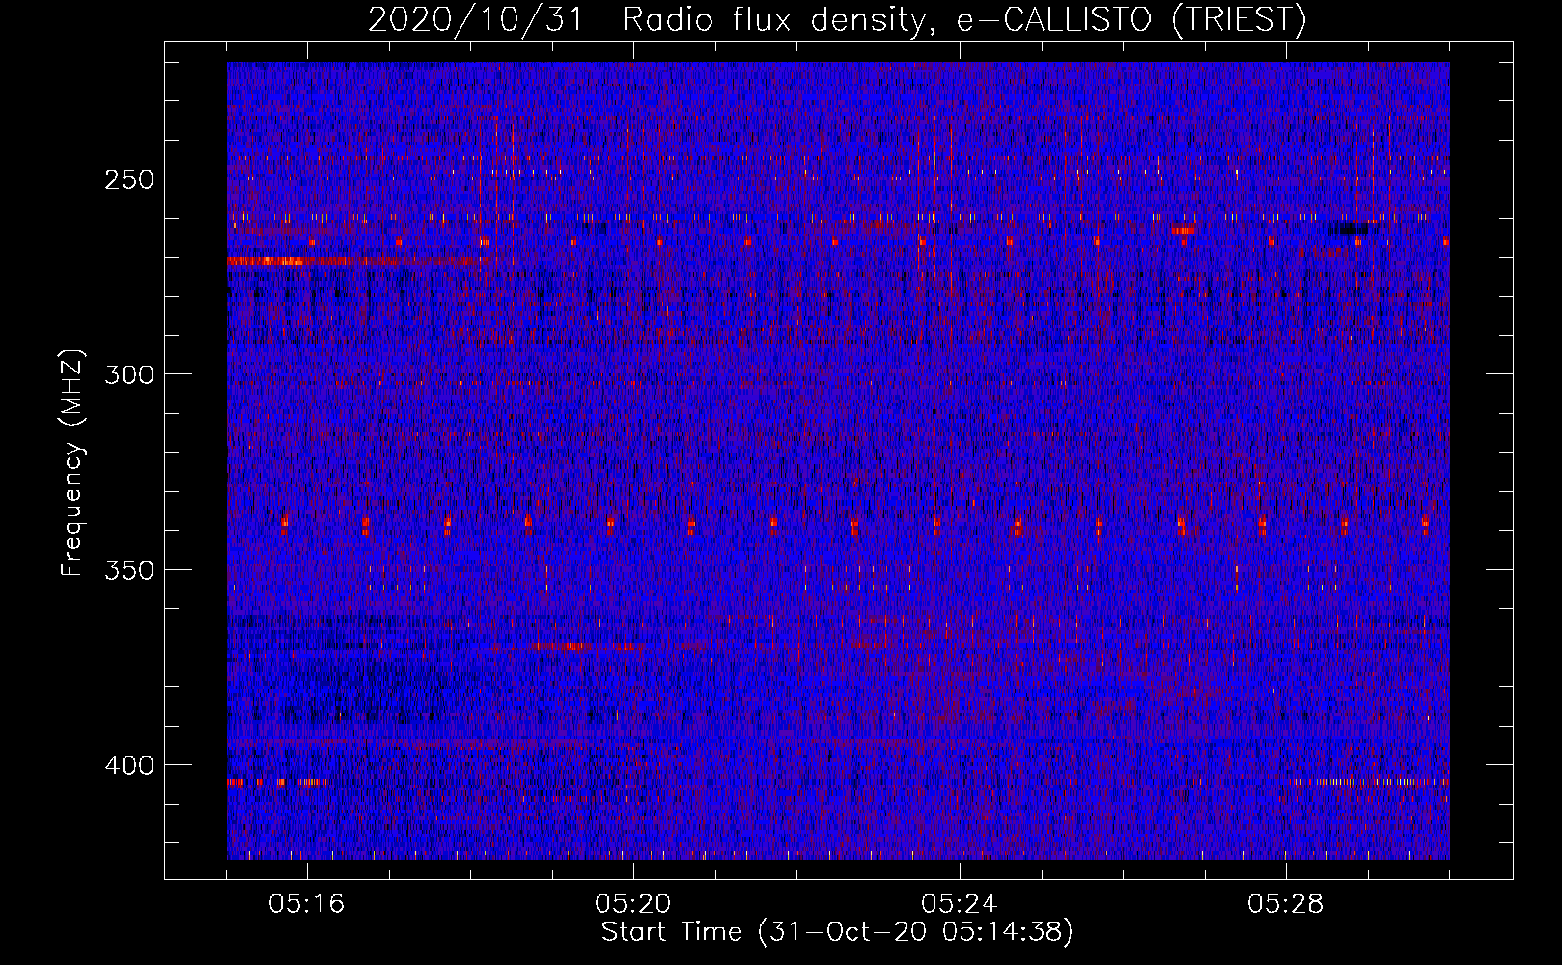Click the 05:16 time tick label
Viewport: 1562px width, 965px height.
307,904
